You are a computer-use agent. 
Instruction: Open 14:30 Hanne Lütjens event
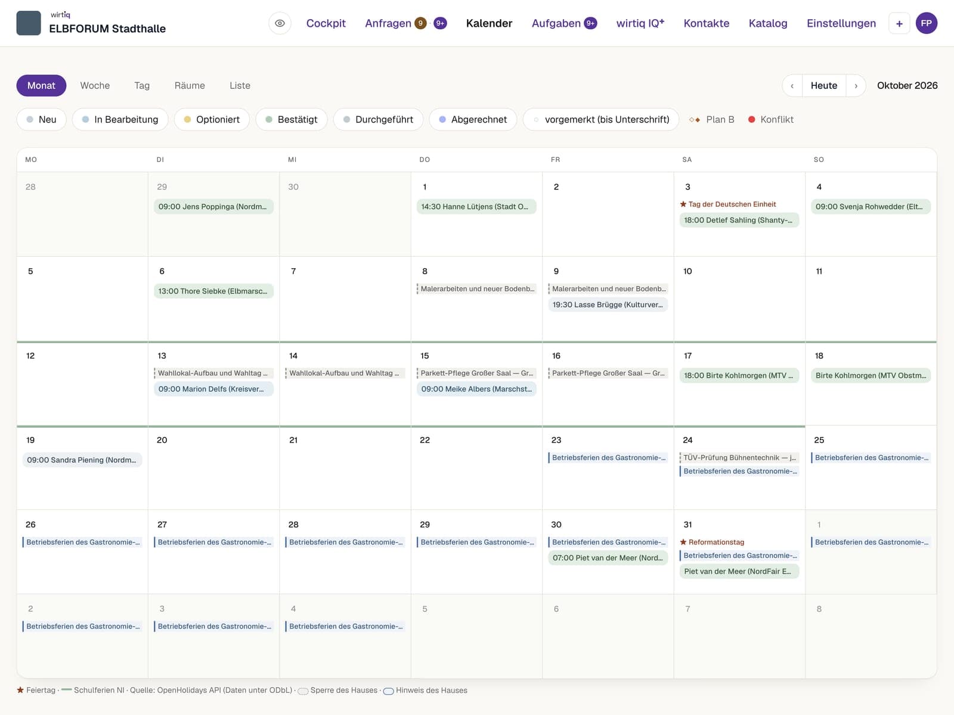(x=476, y=207)
